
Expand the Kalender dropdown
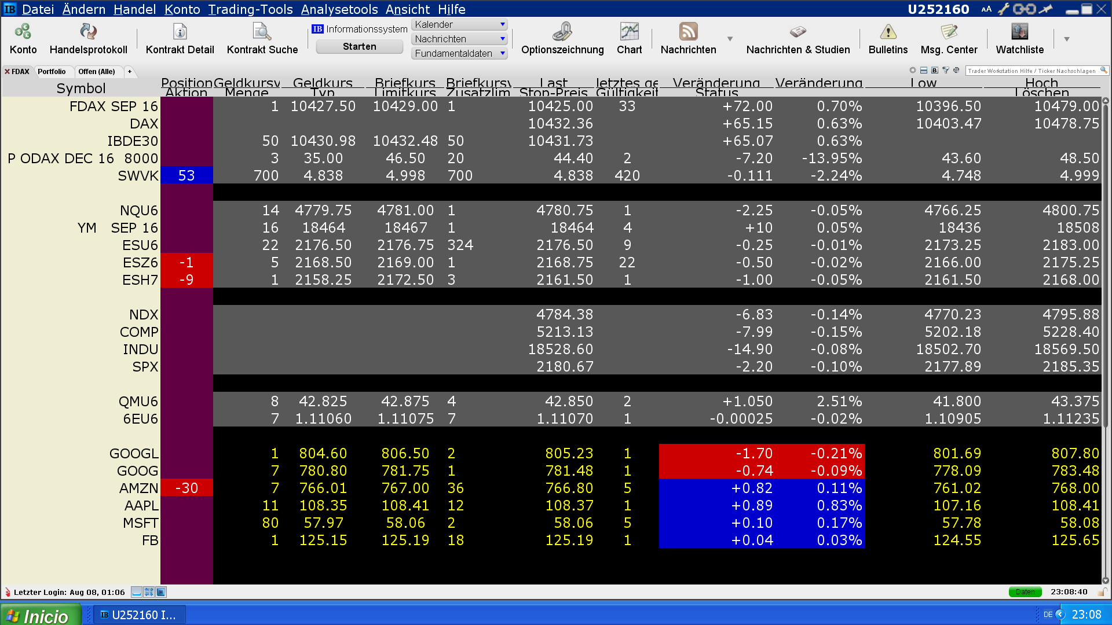coord(502,24)
